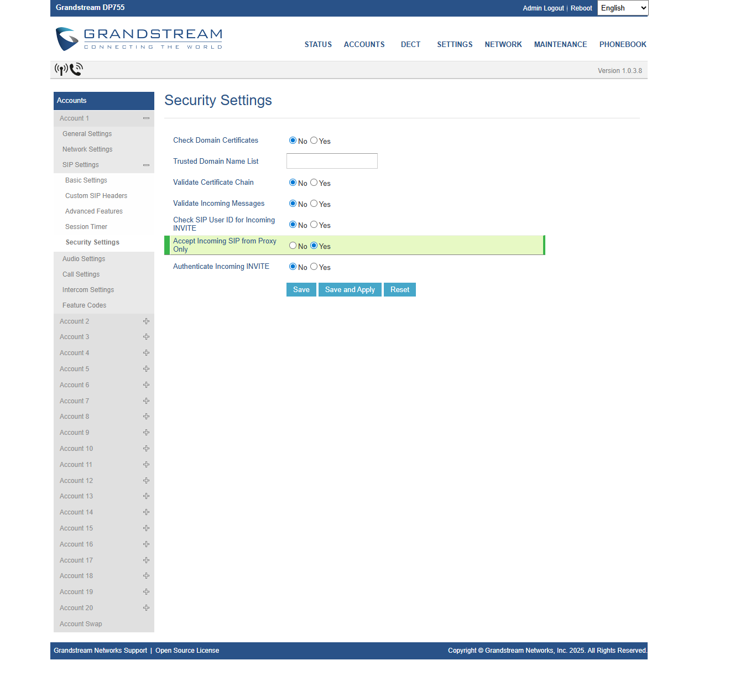735x681 pixels.
Task: Open Audio Settings in the sidebar
Action: coord(84,259)
